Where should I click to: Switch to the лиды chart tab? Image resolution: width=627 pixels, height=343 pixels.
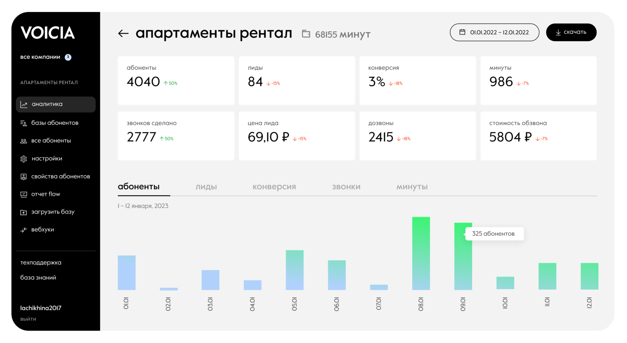(206, 187)
